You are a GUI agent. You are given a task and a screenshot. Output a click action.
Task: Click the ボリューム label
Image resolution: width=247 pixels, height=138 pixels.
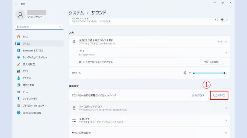pos(76,73)
